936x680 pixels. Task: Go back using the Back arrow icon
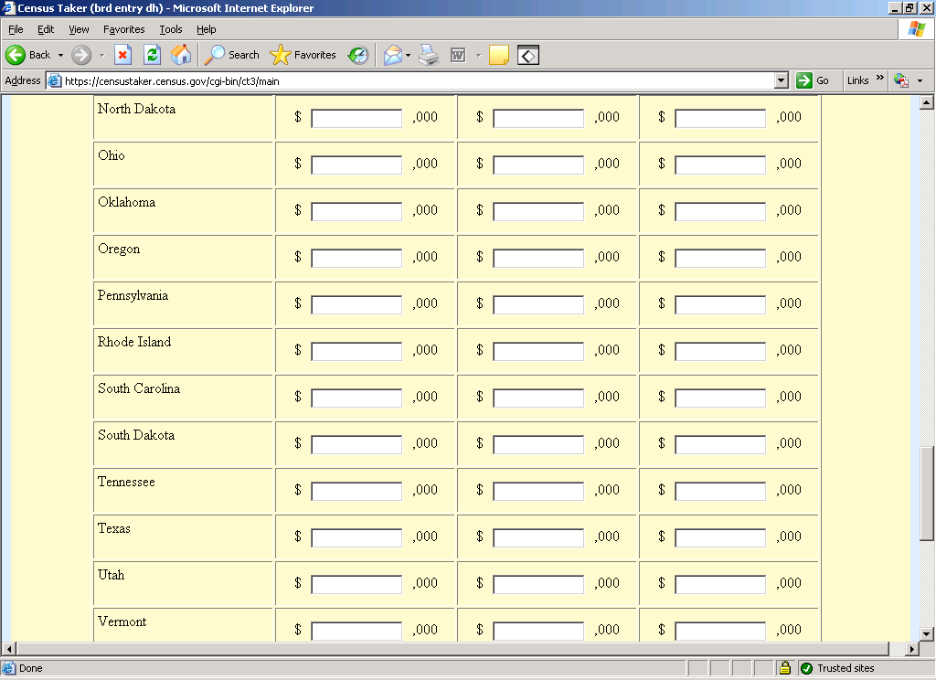(x=16, y=55)
